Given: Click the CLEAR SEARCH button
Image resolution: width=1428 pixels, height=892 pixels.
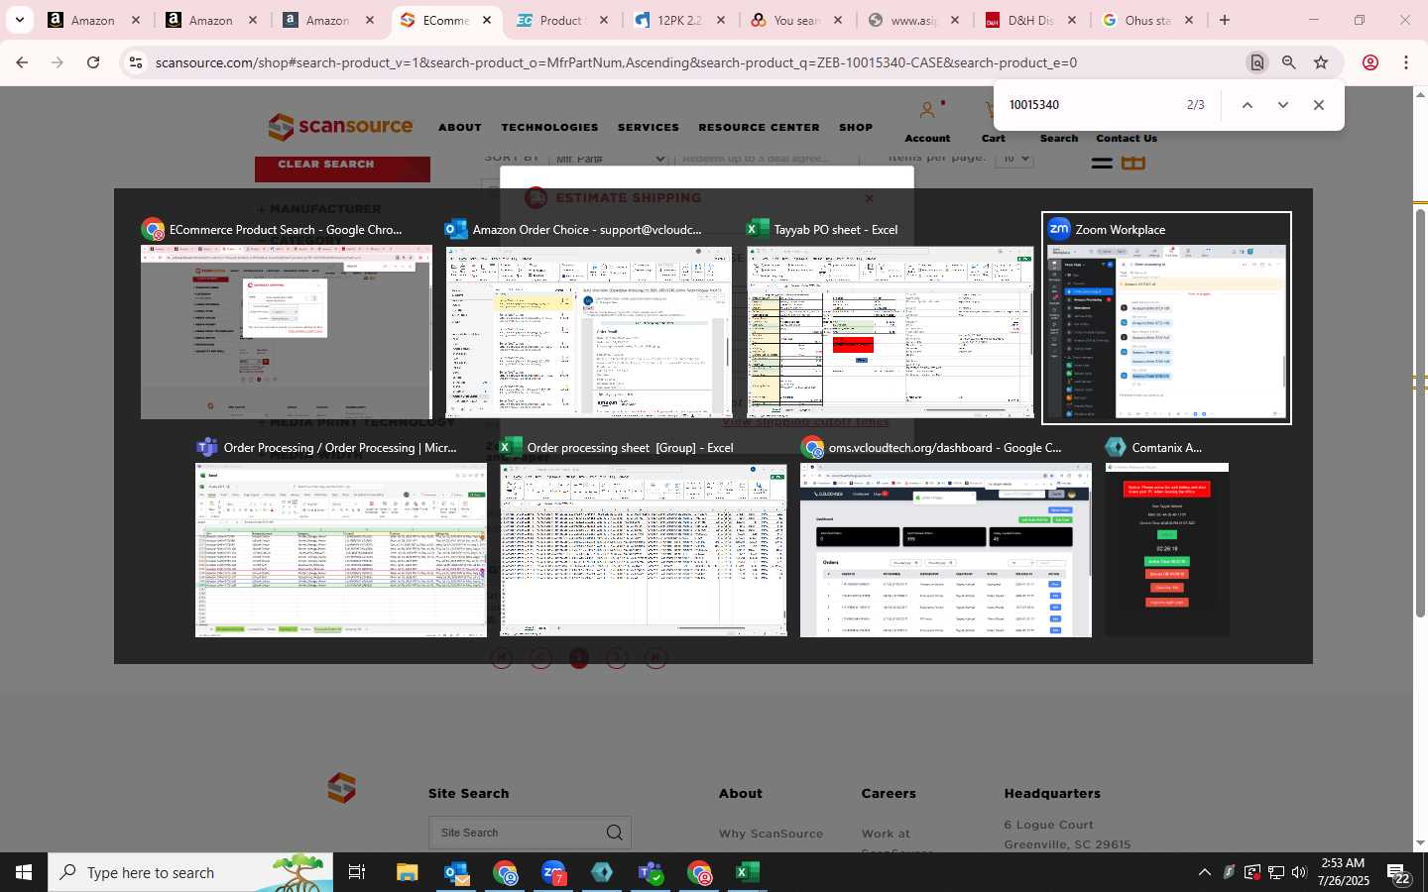Looking at the screenshot, I should click(x=342, y=168).
